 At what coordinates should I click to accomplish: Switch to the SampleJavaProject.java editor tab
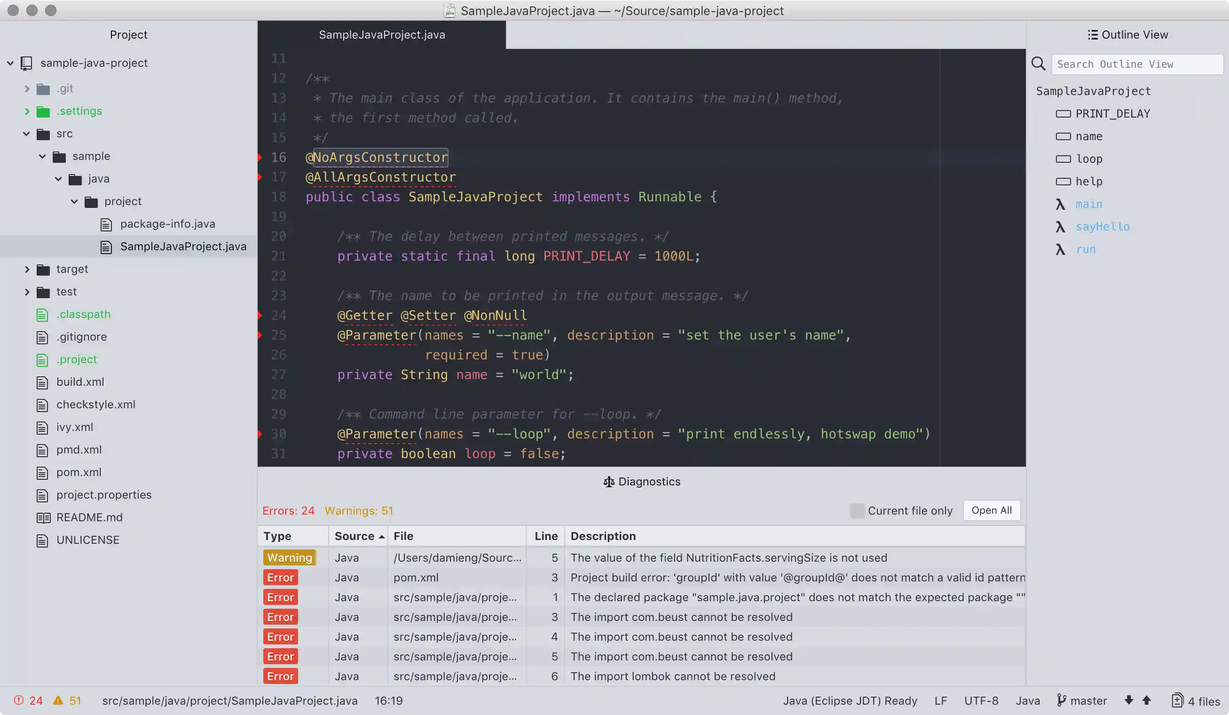[382, 35]
